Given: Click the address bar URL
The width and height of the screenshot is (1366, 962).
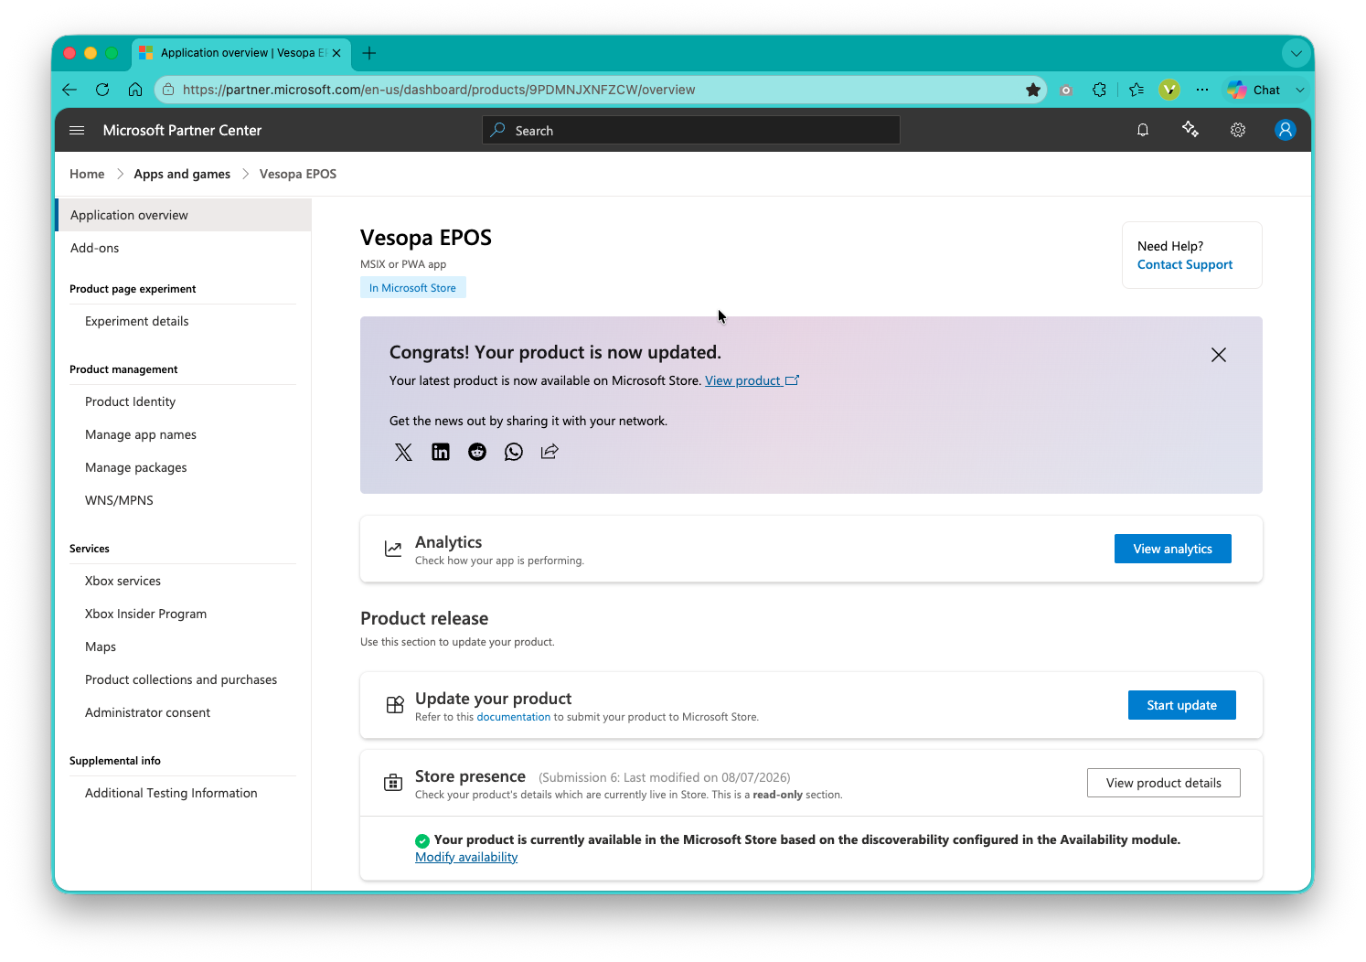Looking at the screenshot, I should (x=439, y=90).
